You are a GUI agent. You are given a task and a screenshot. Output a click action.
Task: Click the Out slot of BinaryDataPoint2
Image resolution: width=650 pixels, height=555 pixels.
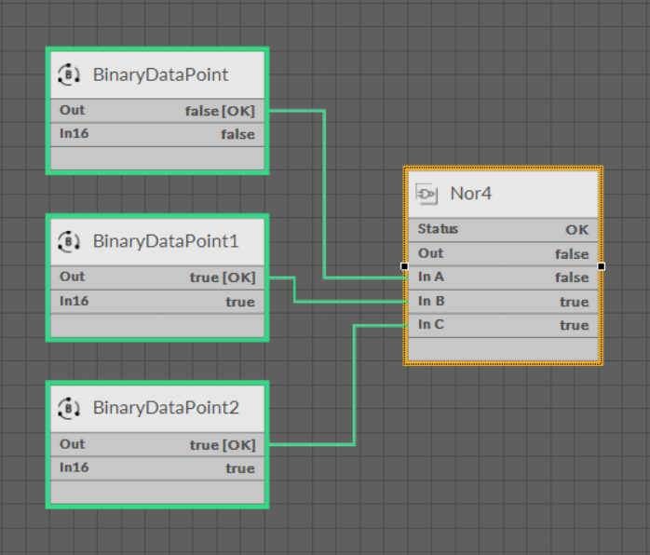click(72, 444)
